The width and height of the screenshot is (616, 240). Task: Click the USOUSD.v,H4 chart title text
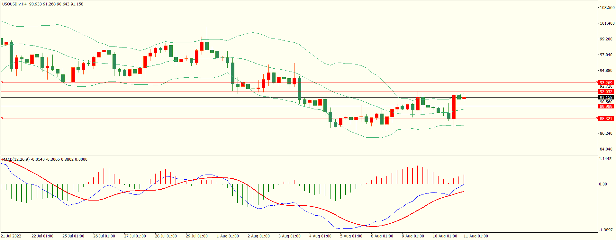click(x=14, y=4)
